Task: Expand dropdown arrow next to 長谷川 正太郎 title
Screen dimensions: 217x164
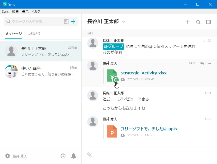Action: click(x=124, y=22)
